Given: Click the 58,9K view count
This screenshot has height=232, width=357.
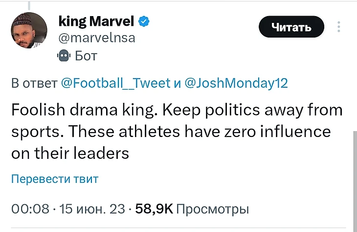Looking at the screenshot, I should pos(154,210).
